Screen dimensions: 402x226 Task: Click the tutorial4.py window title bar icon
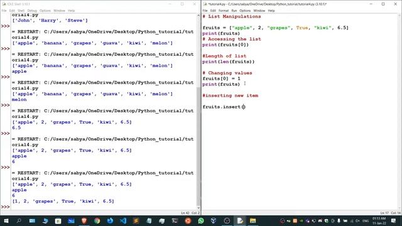tap(205, 4)
